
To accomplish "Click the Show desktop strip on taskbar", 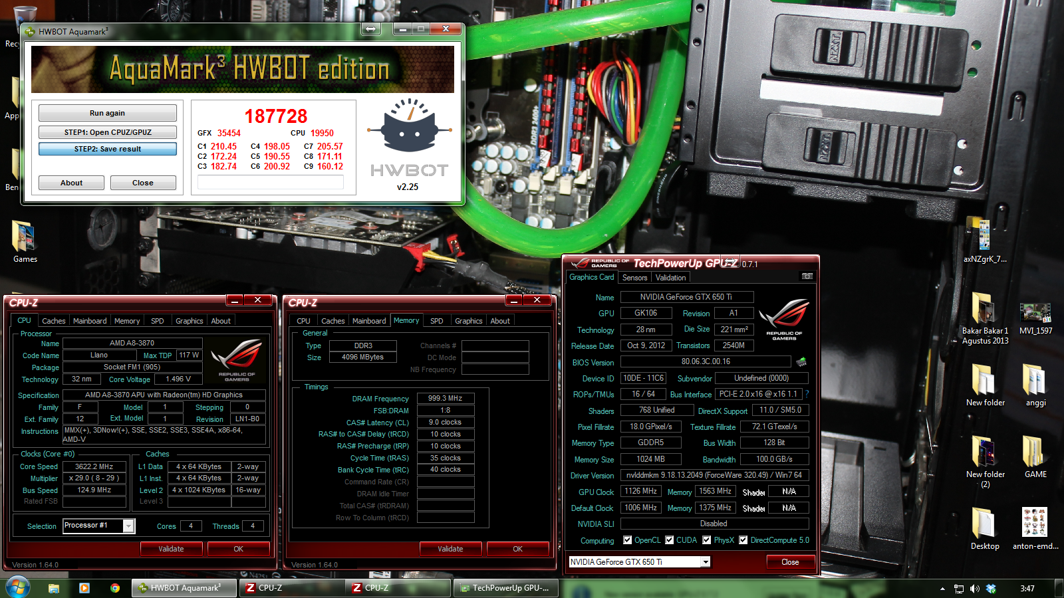I will coord(1059,588).
